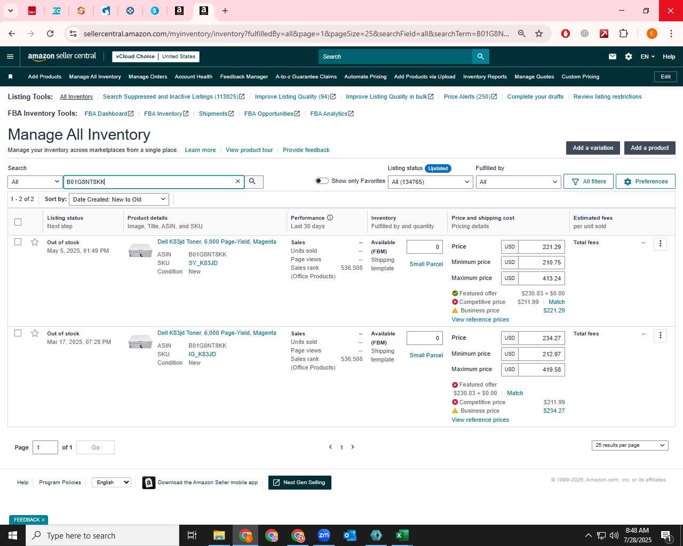Image resolution: width=683 pixels, height=546 pixels.
Task: Click the bookmark flag icon in nav bar
Action: [x=10, y=77]
